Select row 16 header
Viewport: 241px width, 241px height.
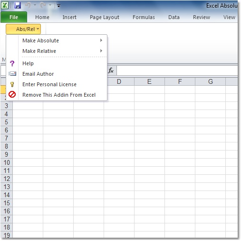coord(6,211)
